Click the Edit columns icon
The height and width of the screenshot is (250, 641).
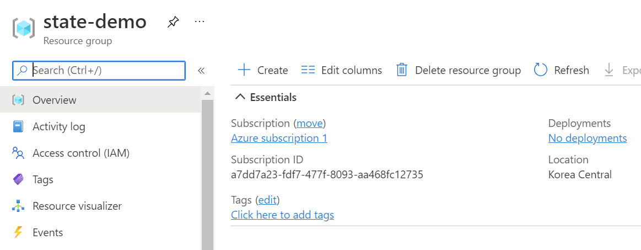pos(308,70)
